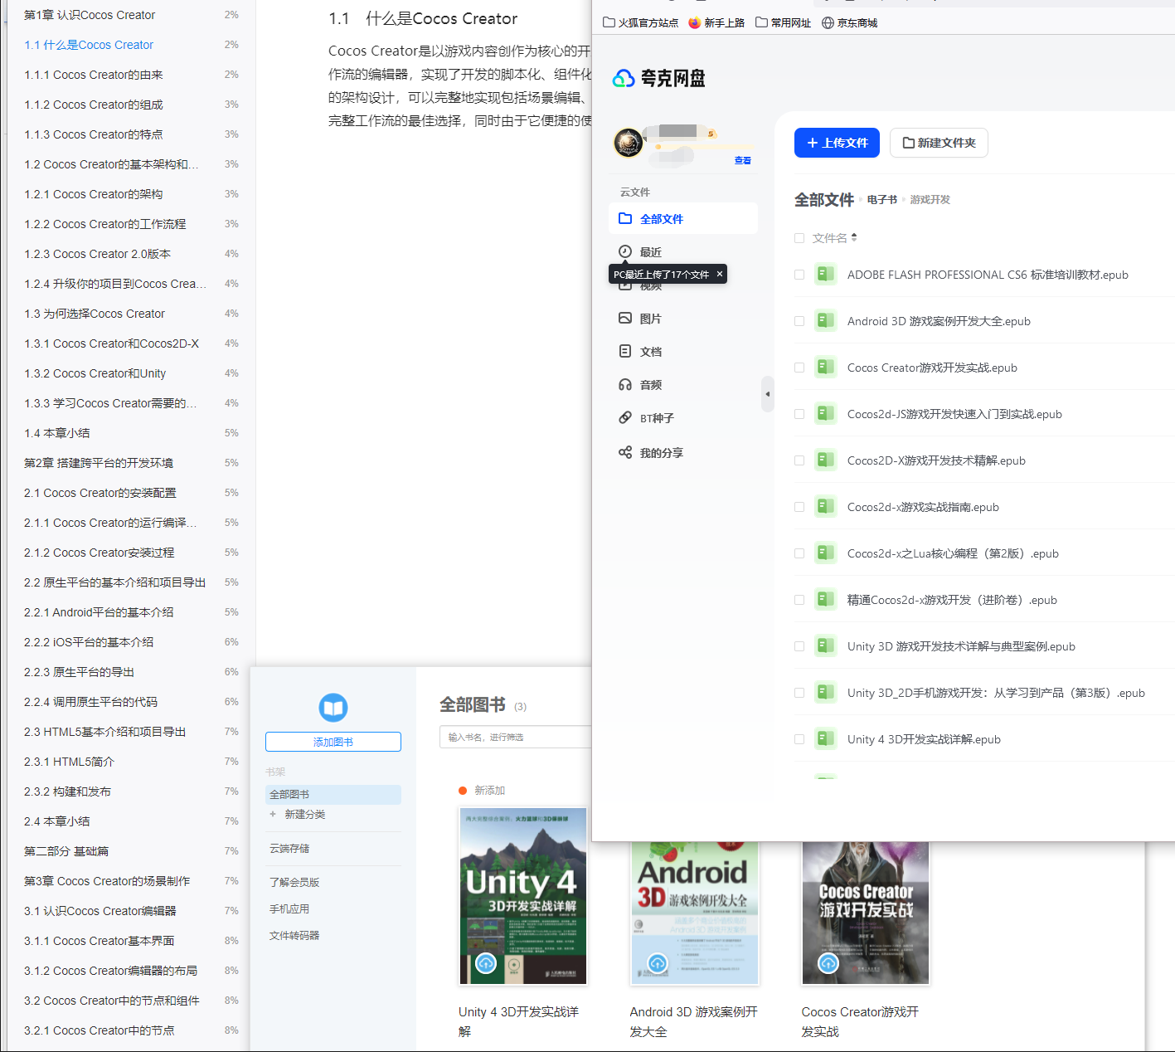Check the Android 3D 游戏案例开发大全.epub file
This screenshot has height=1052, width=1175.
pyautogui.click(x=799, y=321)
